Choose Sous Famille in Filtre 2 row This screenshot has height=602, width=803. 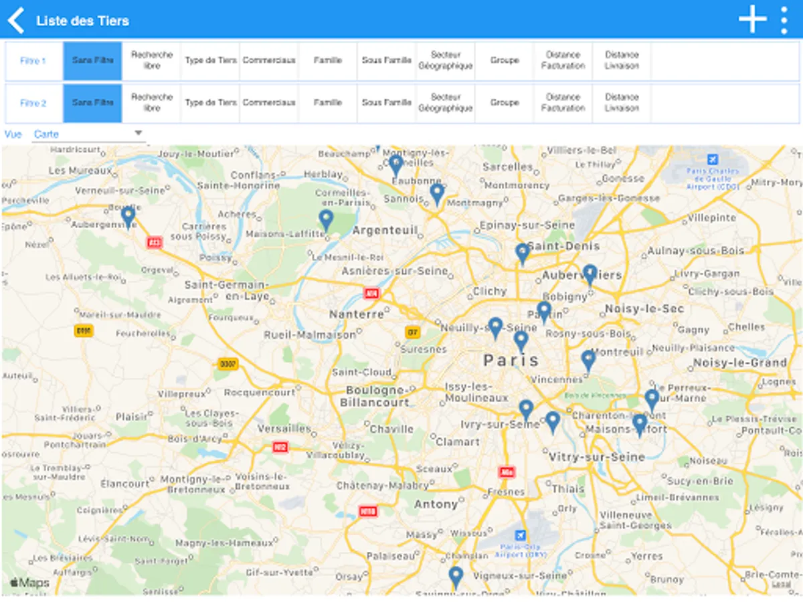pos(387,103)
